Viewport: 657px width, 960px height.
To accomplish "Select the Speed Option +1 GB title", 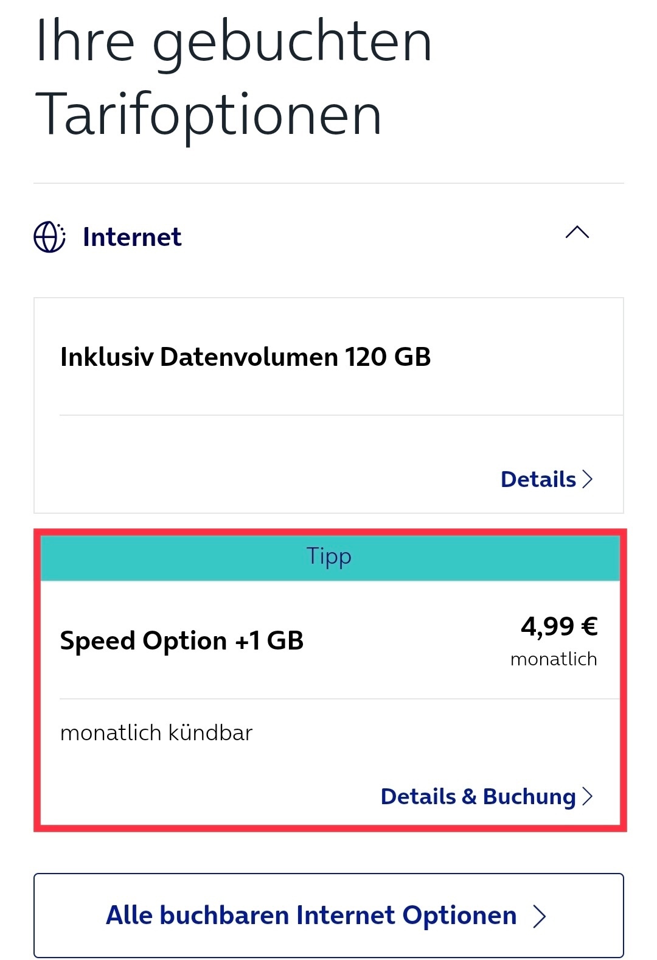I will click(x=182, y=640).
